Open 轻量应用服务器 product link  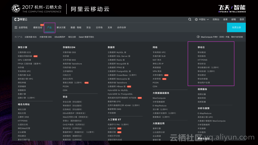pyautogui.click(x=25, y=56)
